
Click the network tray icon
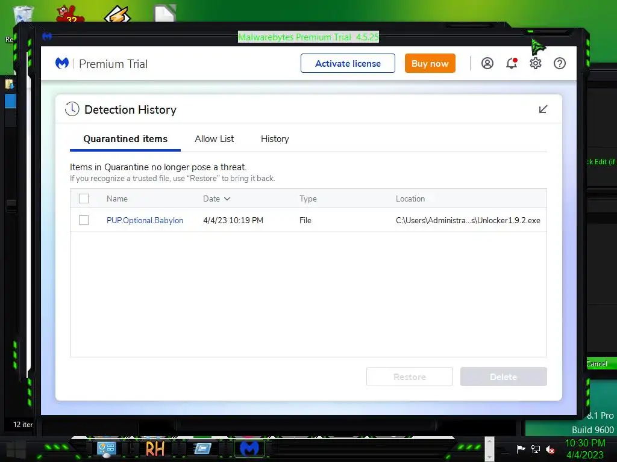[x=536, y=449]
